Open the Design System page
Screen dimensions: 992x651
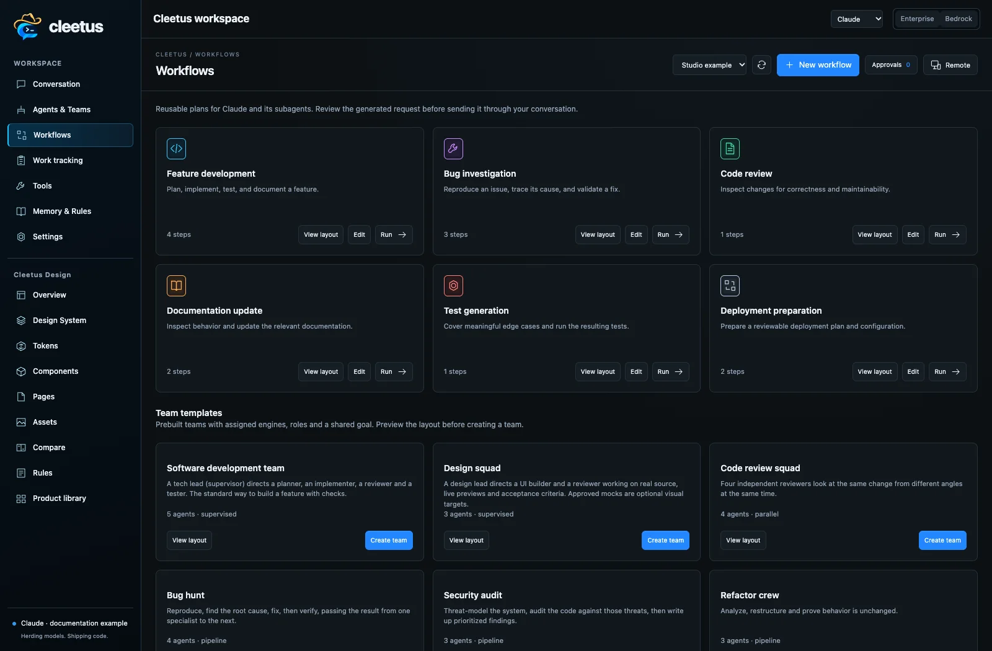pyautogui.click(x=70, y=321)
